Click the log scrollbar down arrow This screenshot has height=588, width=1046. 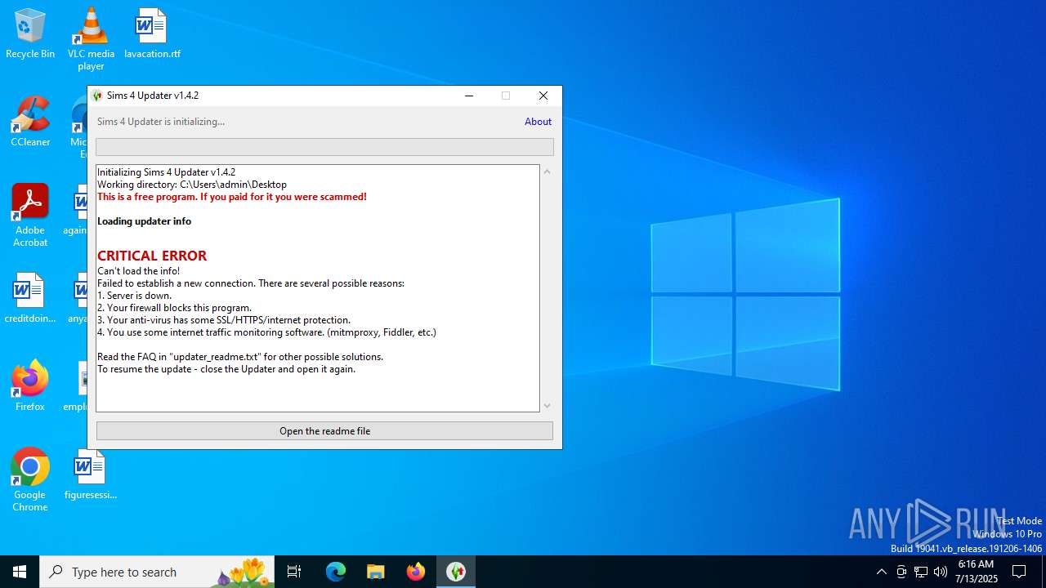(548, 406)
